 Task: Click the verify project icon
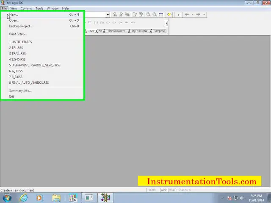pyautogui.click(x=141, y=14)
